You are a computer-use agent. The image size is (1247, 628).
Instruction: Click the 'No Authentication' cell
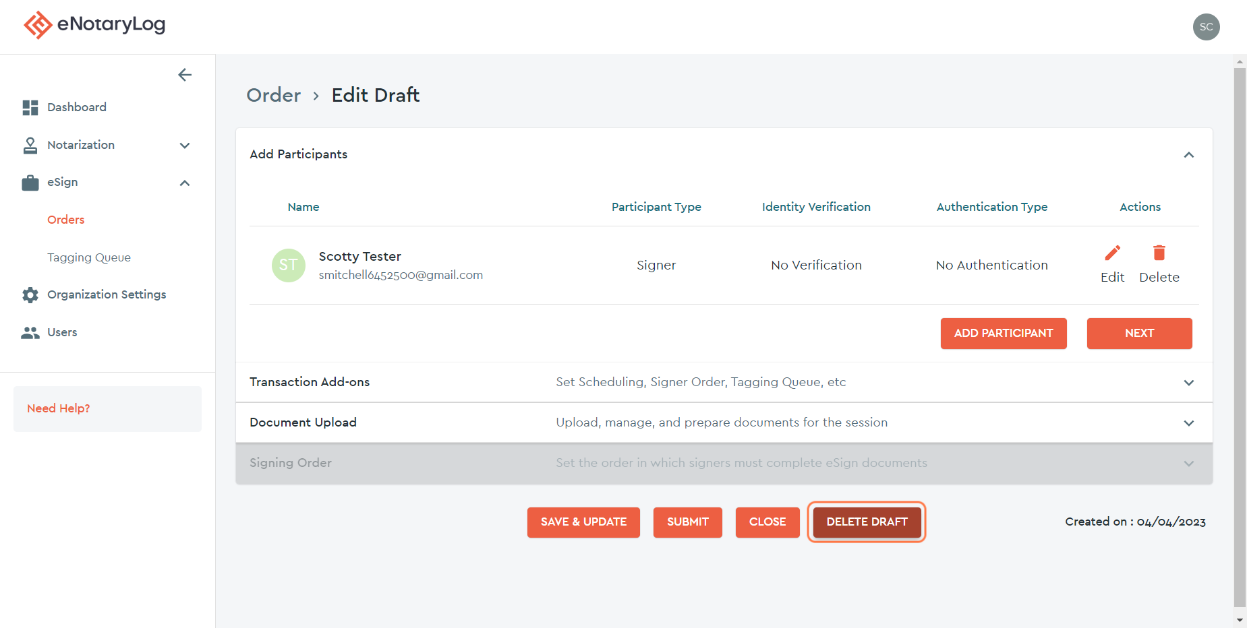coord(992,265)
